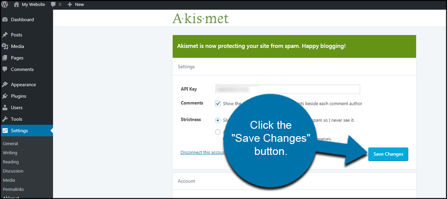Toggle the Comments show-approved checkbox
The width and height of the screenshot is (447, 199).
click(x=218, y=103)
